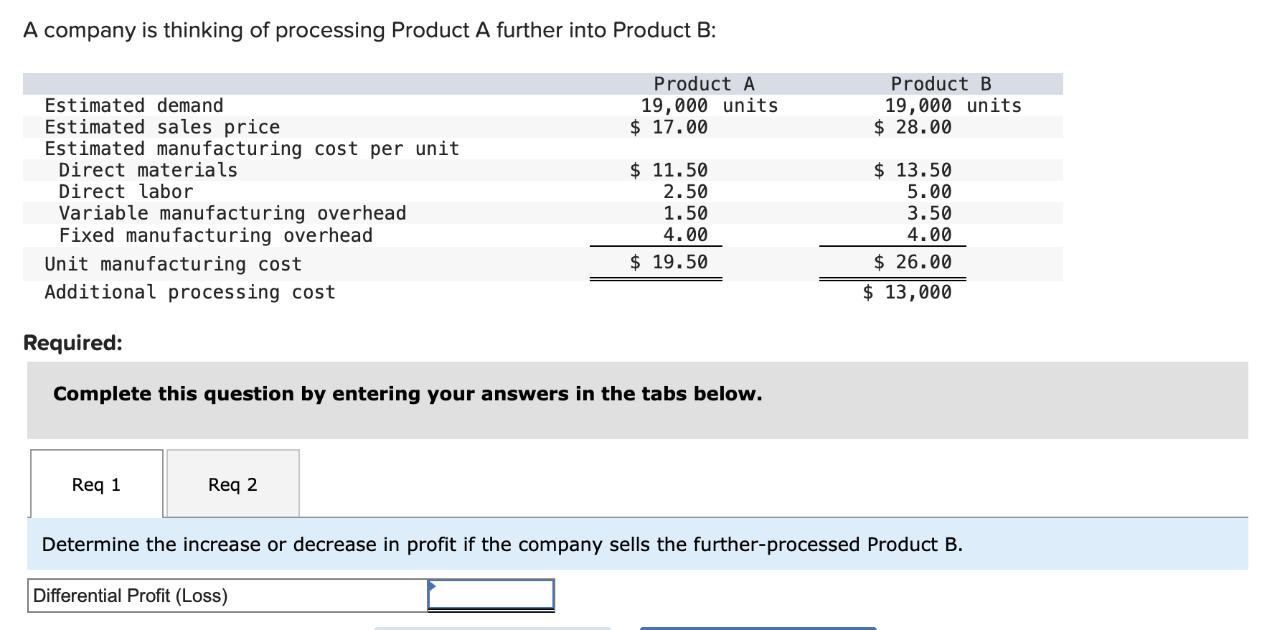Click the Product A column header
This screenshot has width=1267, height=630.
point(704,84)
